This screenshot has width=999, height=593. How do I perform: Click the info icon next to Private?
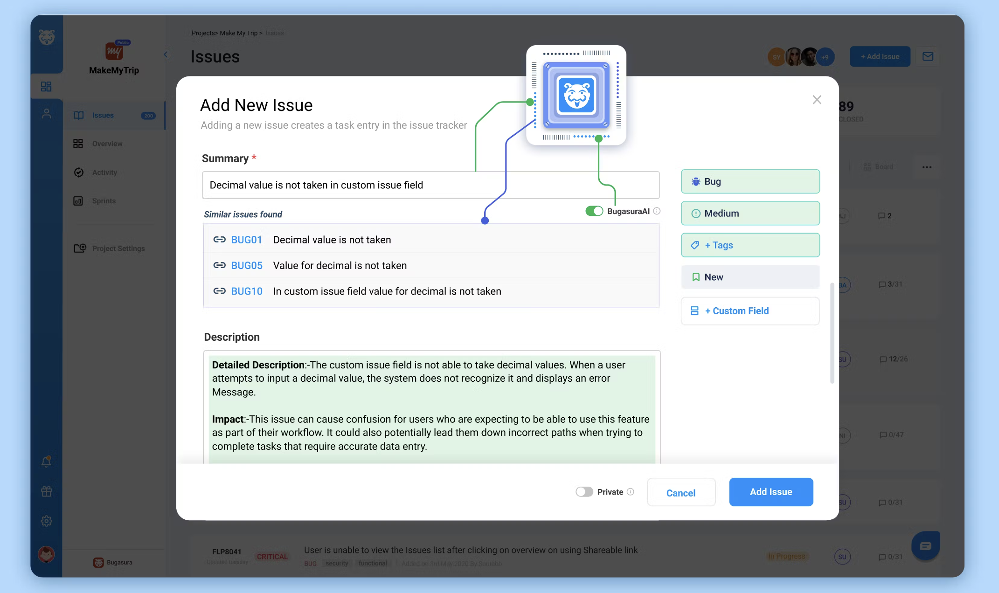click(x=631, y=492)
